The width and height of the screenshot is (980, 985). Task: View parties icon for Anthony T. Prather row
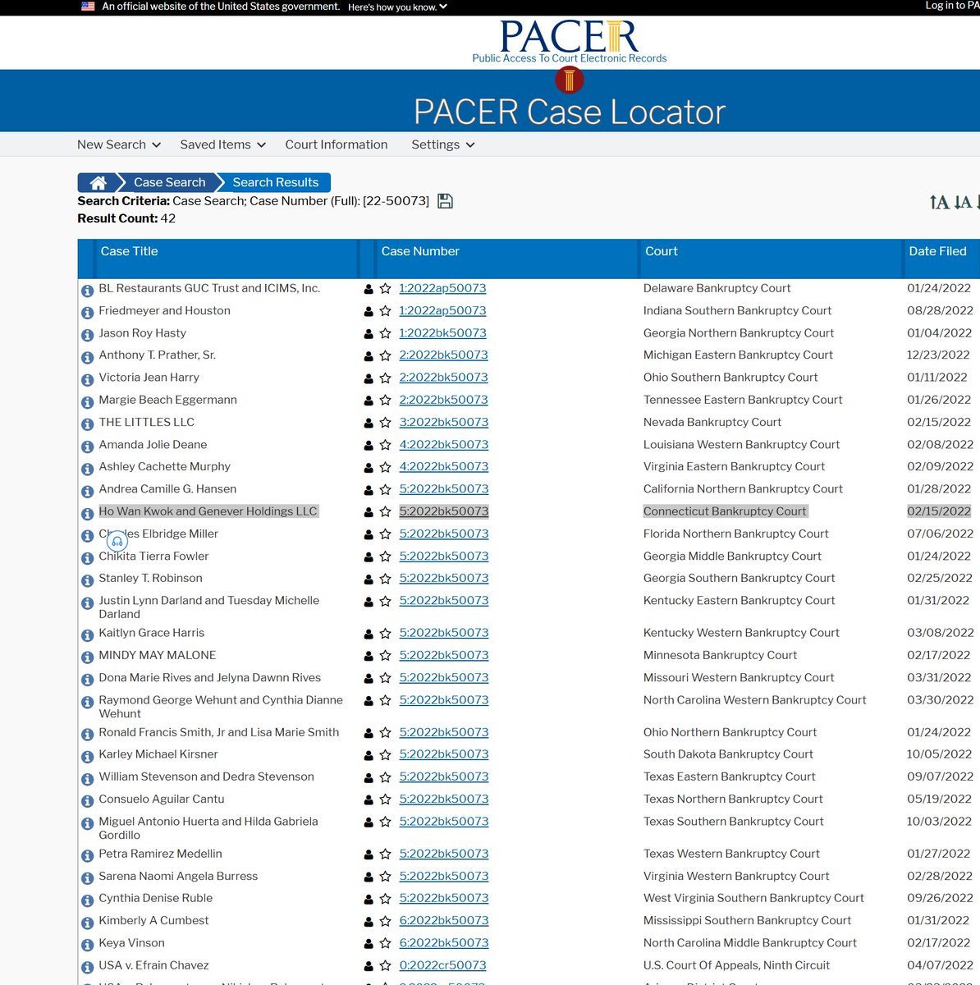click(369, 356)
